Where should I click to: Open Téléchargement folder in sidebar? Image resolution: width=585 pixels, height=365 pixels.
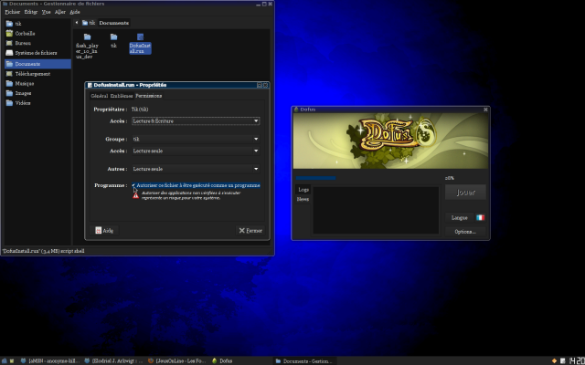coord(33,74)
